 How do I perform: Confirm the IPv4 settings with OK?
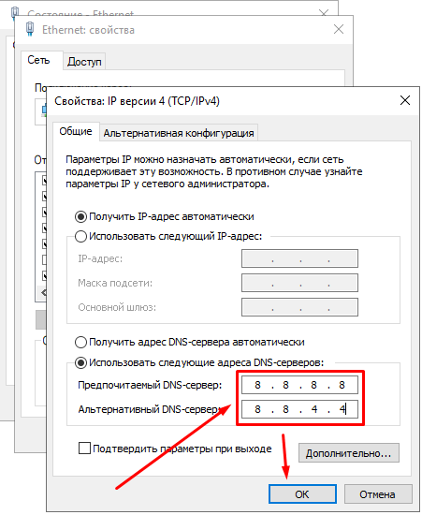click(302, 494)
